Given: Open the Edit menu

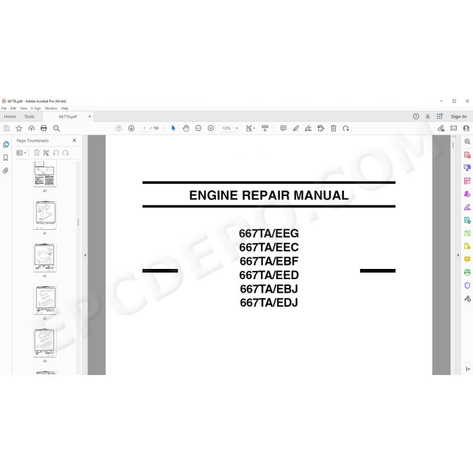Looking at the screenshot, I should 14,108.
